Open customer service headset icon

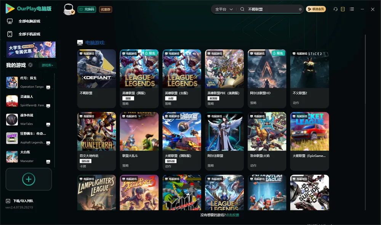coord(336,9)
